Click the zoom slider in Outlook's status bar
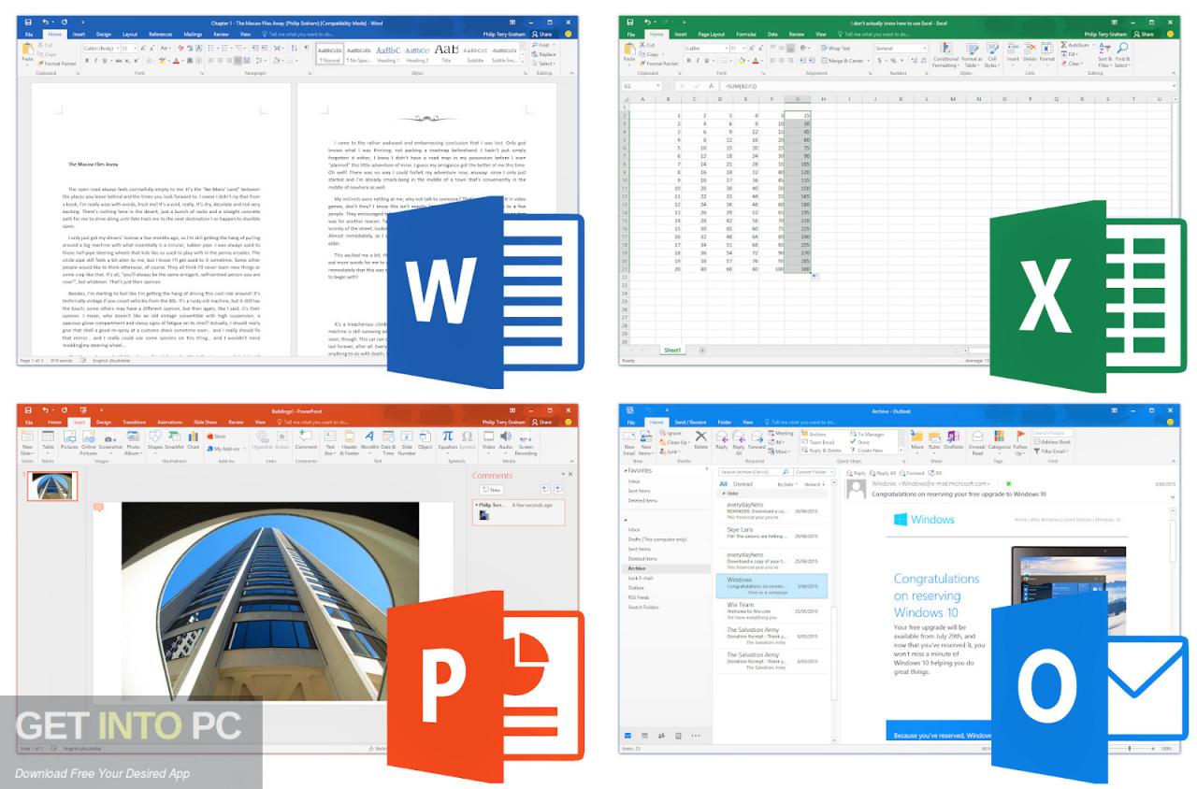 pyautogui.click(x=1129, y=748)
